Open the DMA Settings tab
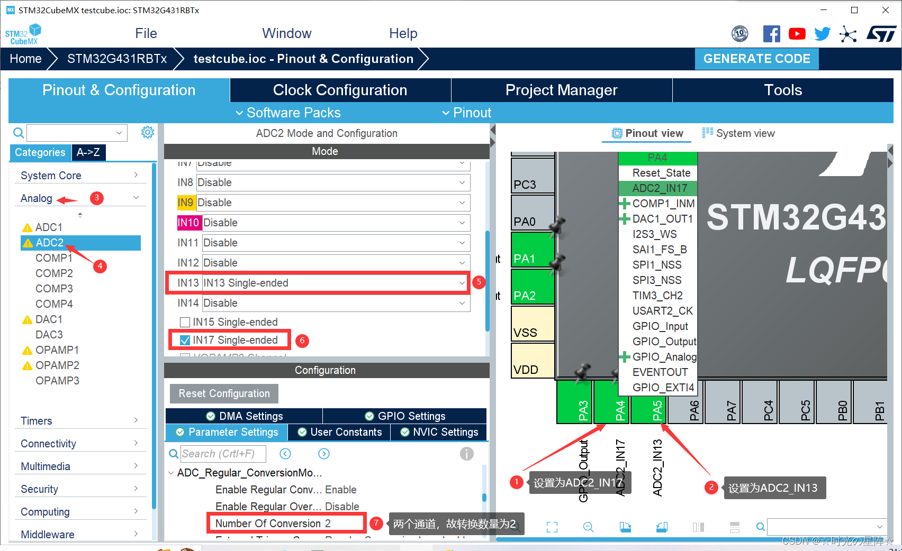Image resolution: width=902 pixels, height=551 pixels. [244, 416]
